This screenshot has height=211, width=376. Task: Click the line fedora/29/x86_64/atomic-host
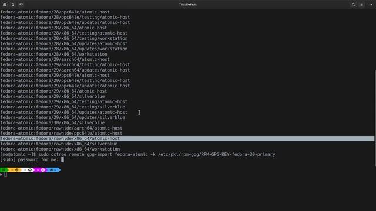(53, 91)
